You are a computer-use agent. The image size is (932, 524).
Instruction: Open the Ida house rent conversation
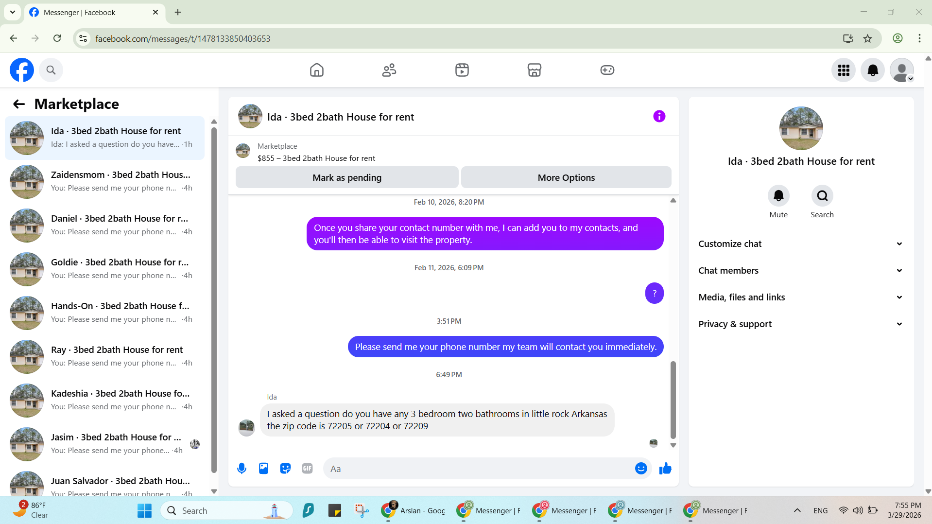click(x=105, y=138)
